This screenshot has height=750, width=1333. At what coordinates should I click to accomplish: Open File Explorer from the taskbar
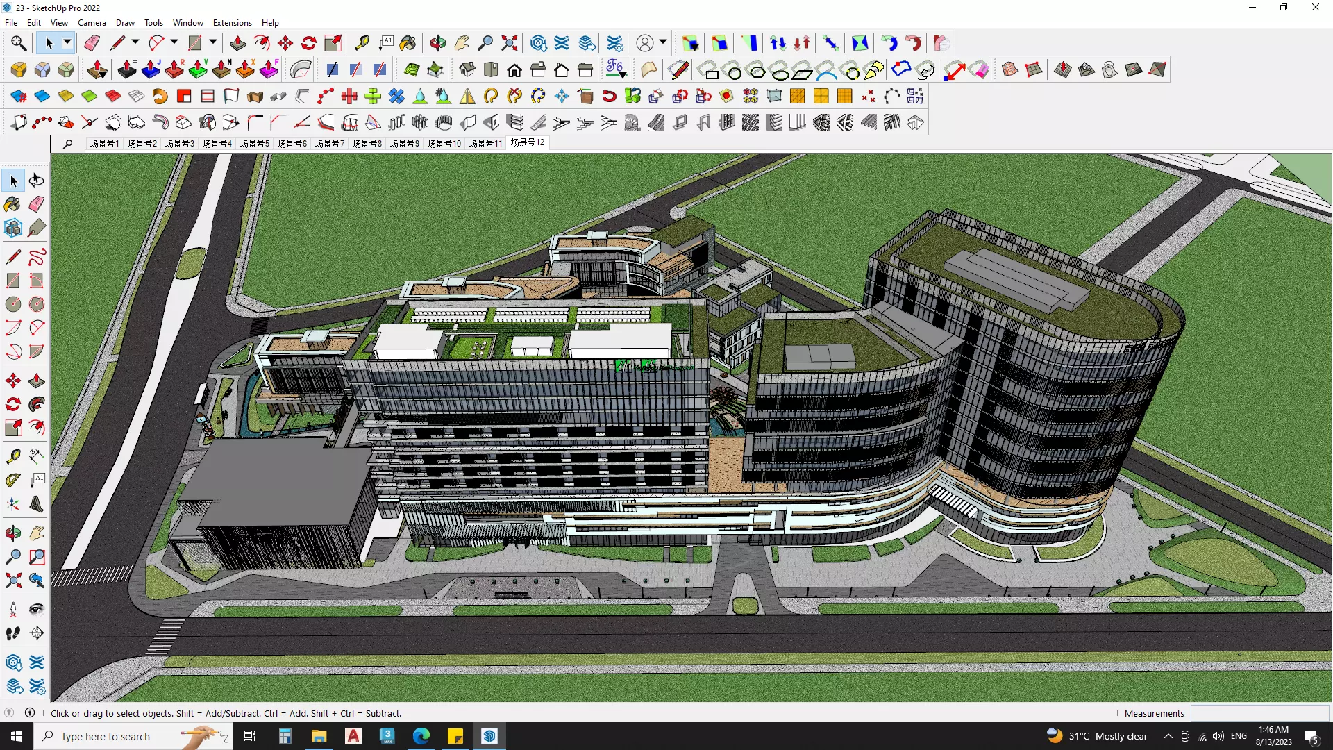[x=319, y=736]
